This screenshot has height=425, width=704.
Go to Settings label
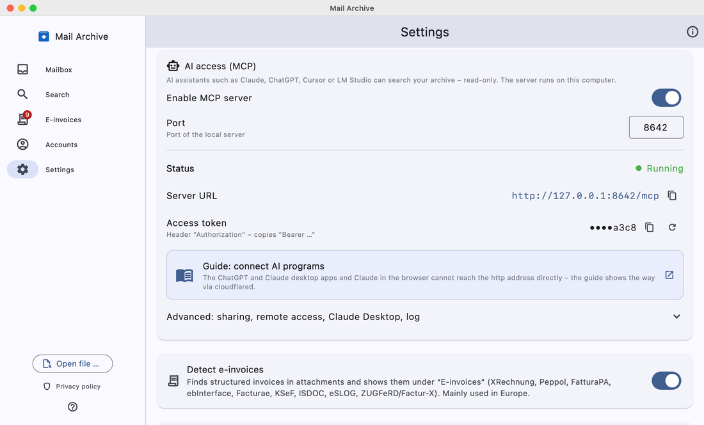coord(60,170)
